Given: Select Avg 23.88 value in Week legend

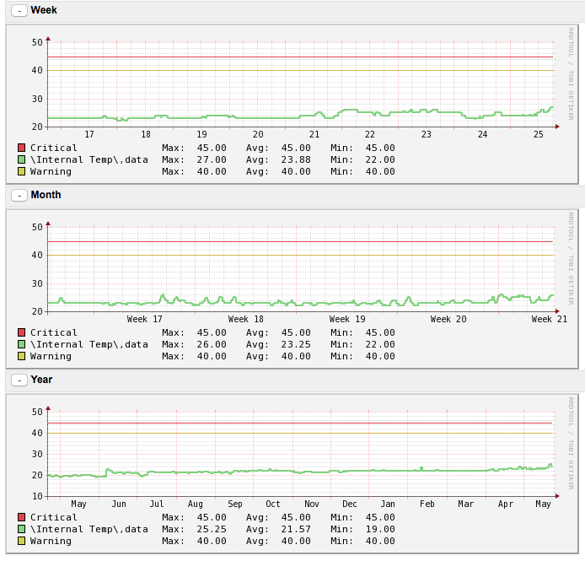Looking at the screenshot, I should click(x=296, y=159).
